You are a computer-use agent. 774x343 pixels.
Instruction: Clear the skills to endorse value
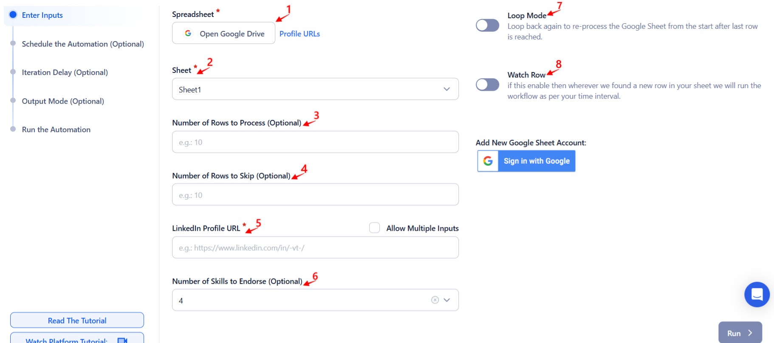click(x=435, y=300)
